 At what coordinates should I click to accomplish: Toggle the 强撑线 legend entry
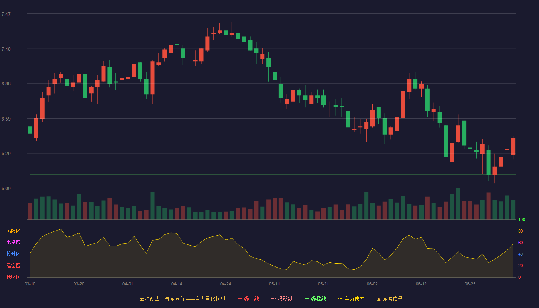315,299
